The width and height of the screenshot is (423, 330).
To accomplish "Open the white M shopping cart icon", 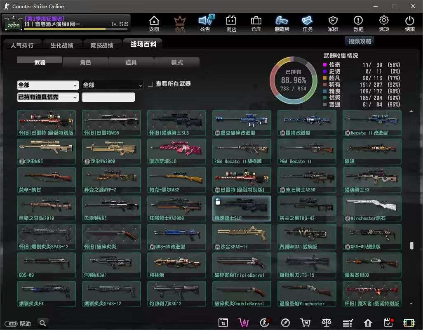I will (x=305, y=323).
